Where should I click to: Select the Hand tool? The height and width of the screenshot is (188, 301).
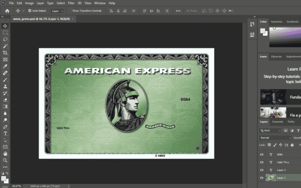click(5, 154)
